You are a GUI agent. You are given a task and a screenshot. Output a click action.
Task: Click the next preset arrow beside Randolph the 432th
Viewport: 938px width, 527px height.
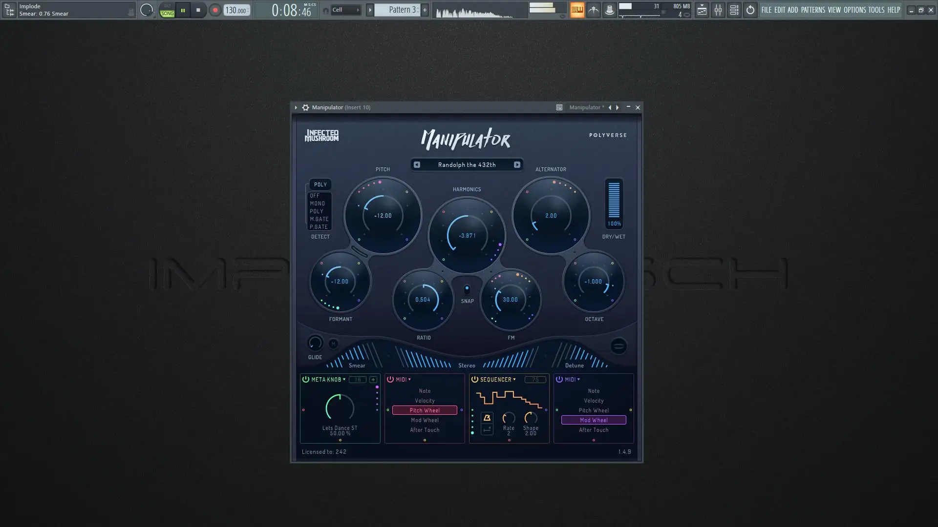click(517, 164)
